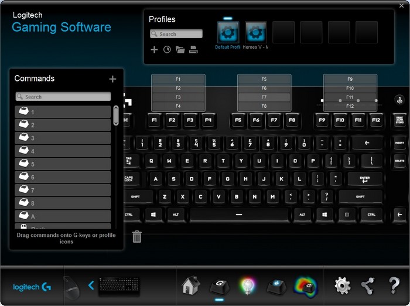Select the F7 entry in key list

[x=264, y=97]
